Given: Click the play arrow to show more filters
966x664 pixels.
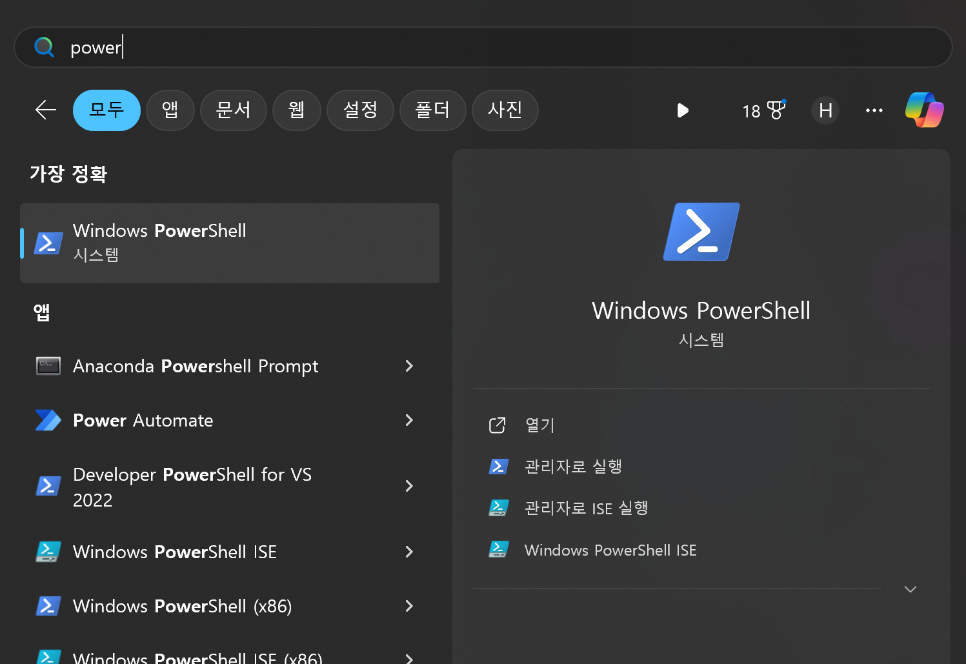Looking at the screenshot, I should [683, 110].
